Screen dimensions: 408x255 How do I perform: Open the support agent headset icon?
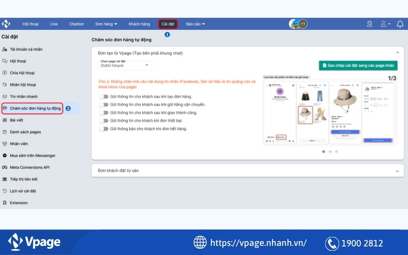coord(369,24)
